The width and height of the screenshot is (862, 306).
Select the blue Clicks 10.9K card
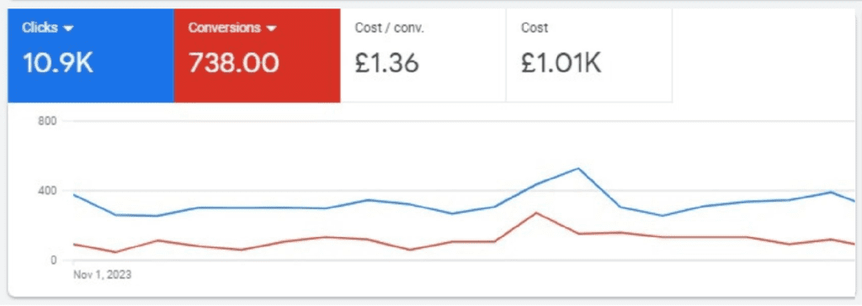[x=91, y=55]
